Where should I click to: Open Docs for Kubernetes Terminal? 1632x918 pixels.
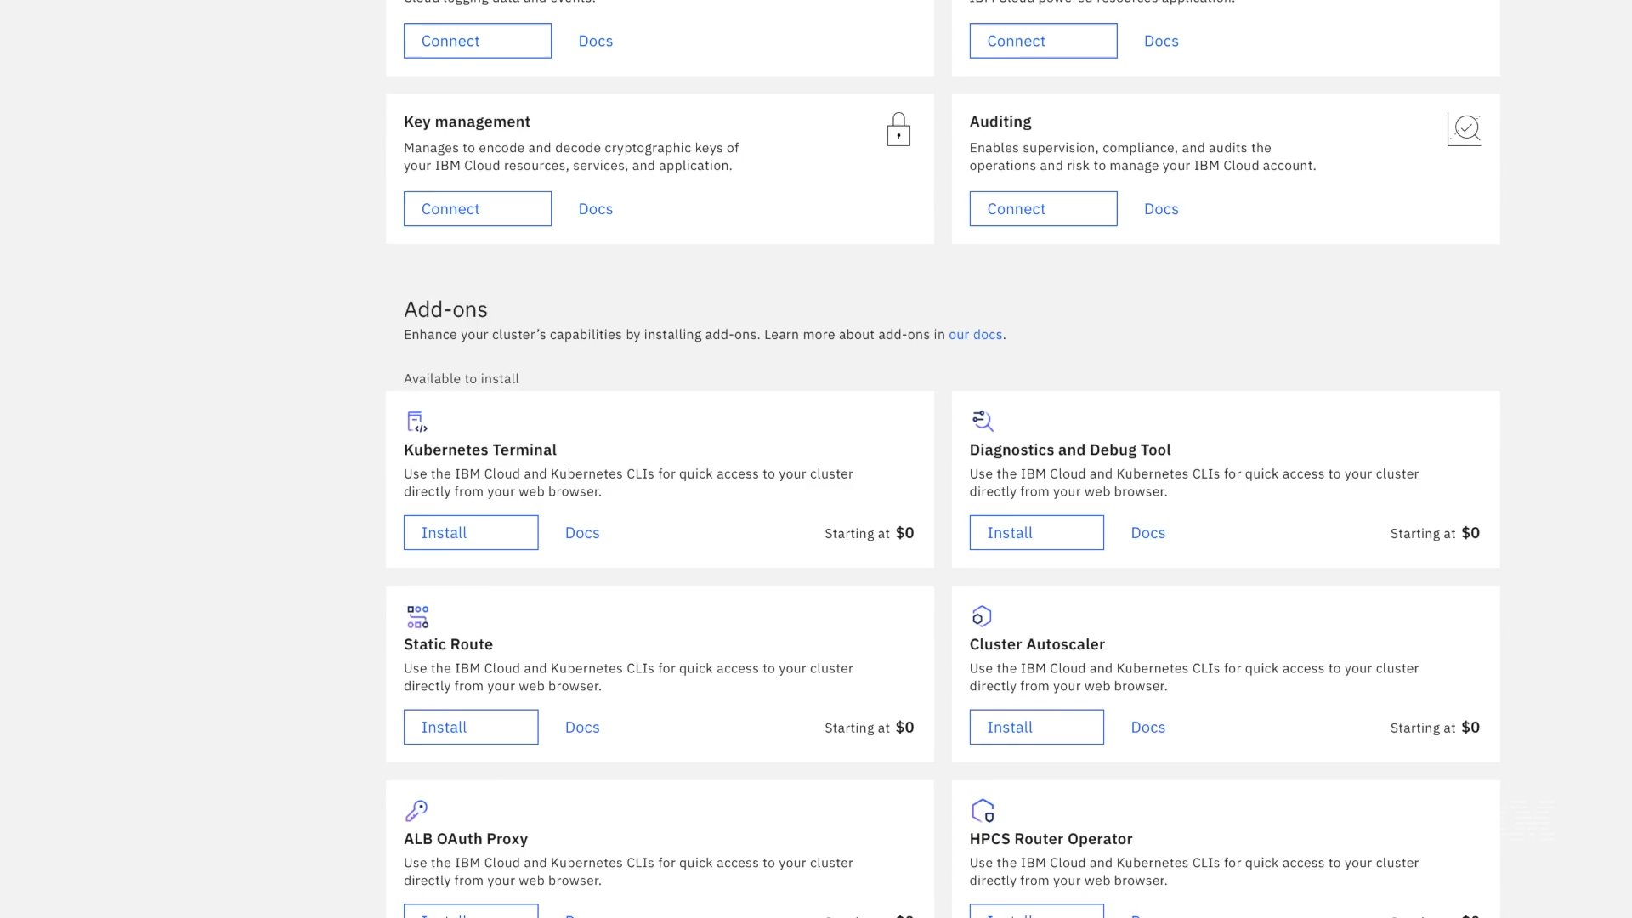582,533
